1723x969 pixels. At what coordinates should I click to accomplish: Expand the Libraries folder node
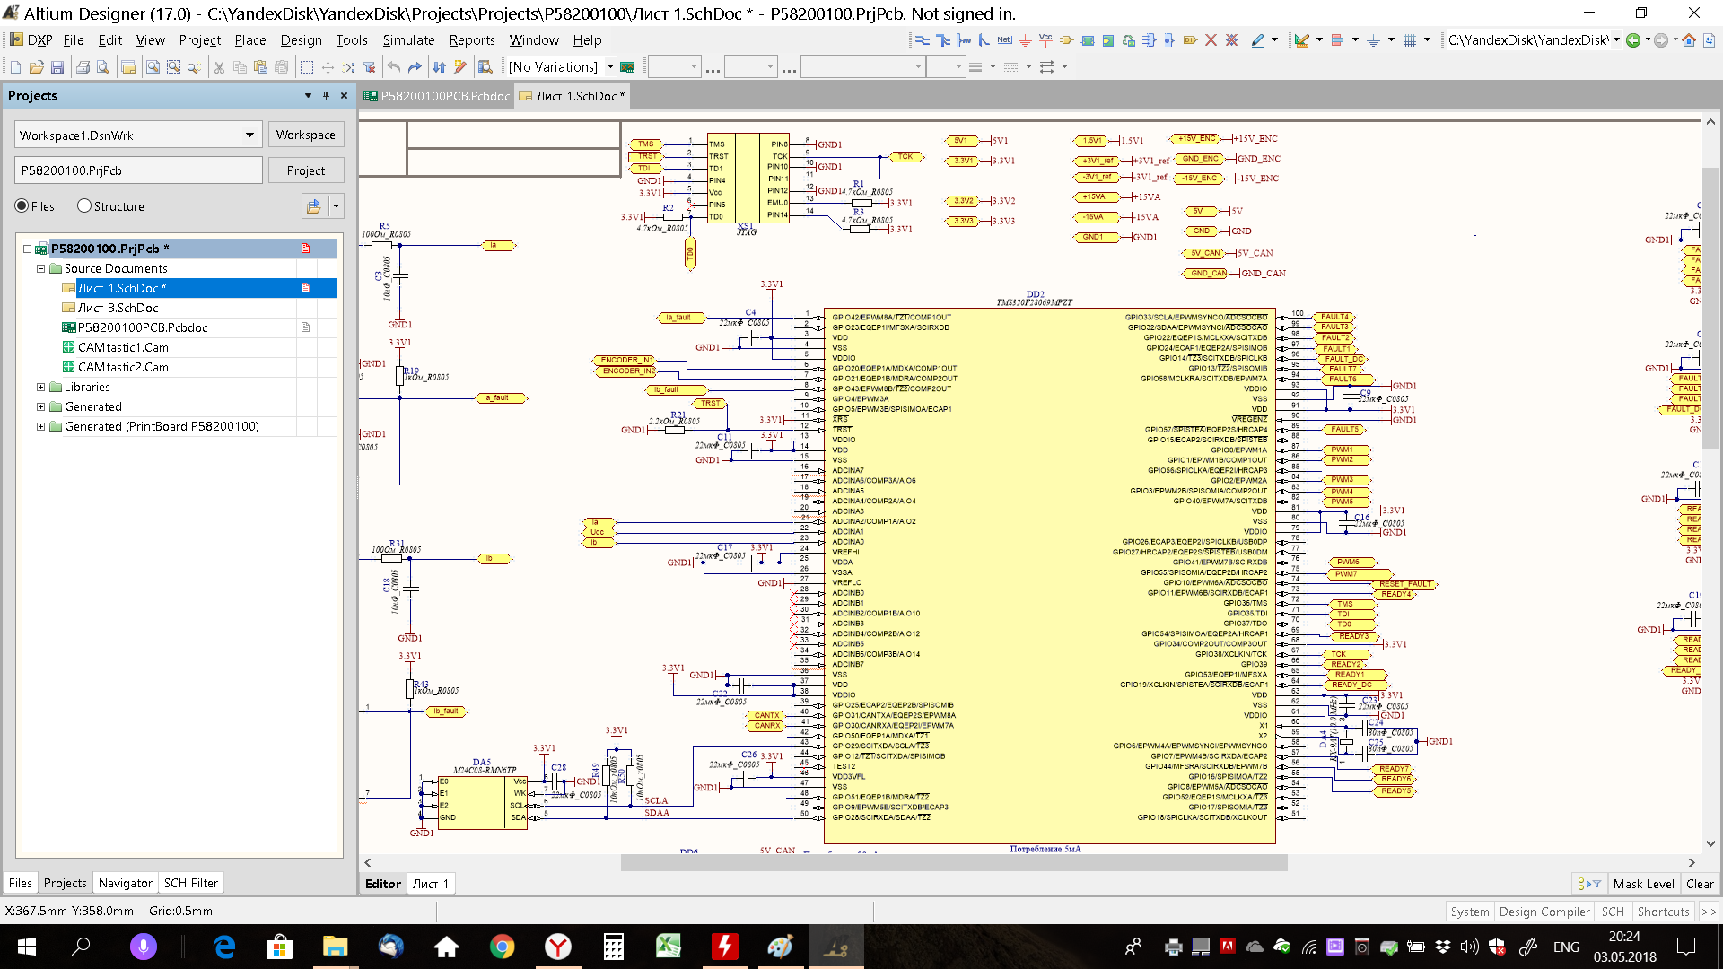tap(40, 388)
